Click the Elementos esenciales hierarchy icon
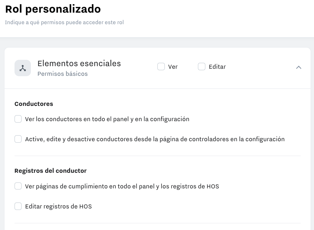 (x=23, y=68)
